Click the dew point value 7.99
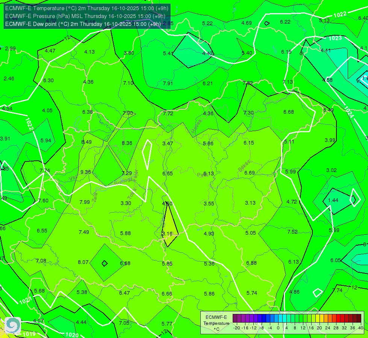The image size is (368, 338). [x=85, y=202]
